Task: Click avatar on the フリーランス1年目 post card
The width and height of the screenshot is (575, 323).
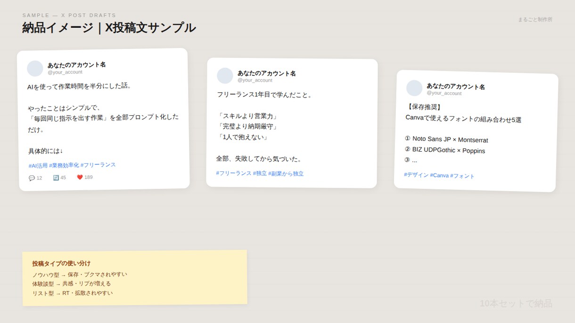Action: pyautogui.click(x=225, y=76)
